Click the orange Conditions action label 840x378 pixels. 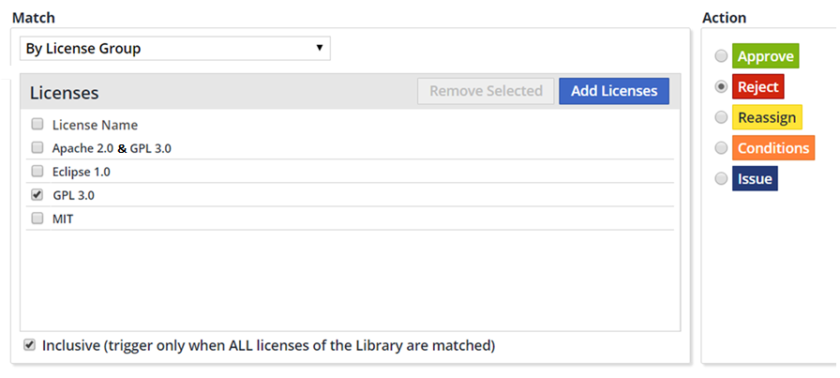click(772, 148)
